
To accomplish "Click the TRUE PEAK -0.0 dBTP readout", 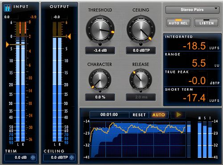I will pos(192,78).
